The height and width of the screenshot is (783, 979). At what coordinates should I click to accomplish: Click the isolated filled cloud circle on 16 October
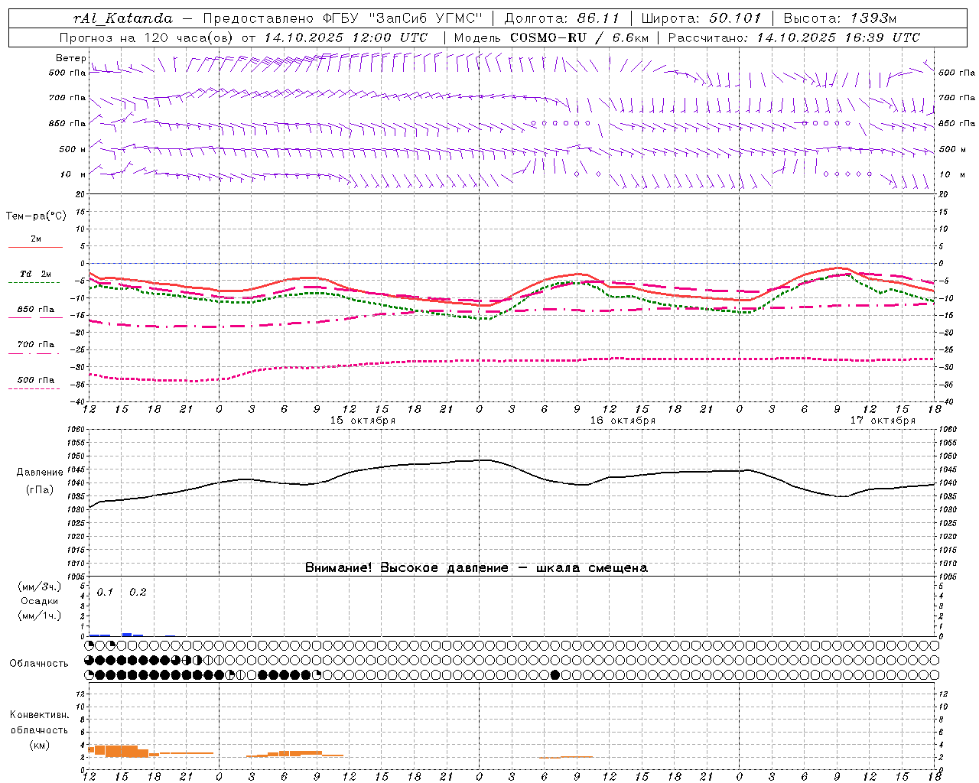click(x=555, y=674)
